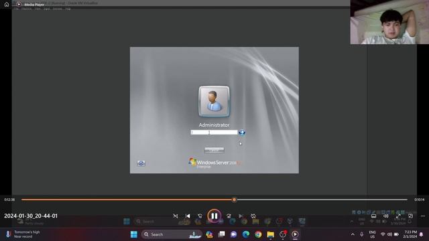Viewport: 429px width, 241px height.
Task: Open system tray volume icon
Action: (389, 234)
